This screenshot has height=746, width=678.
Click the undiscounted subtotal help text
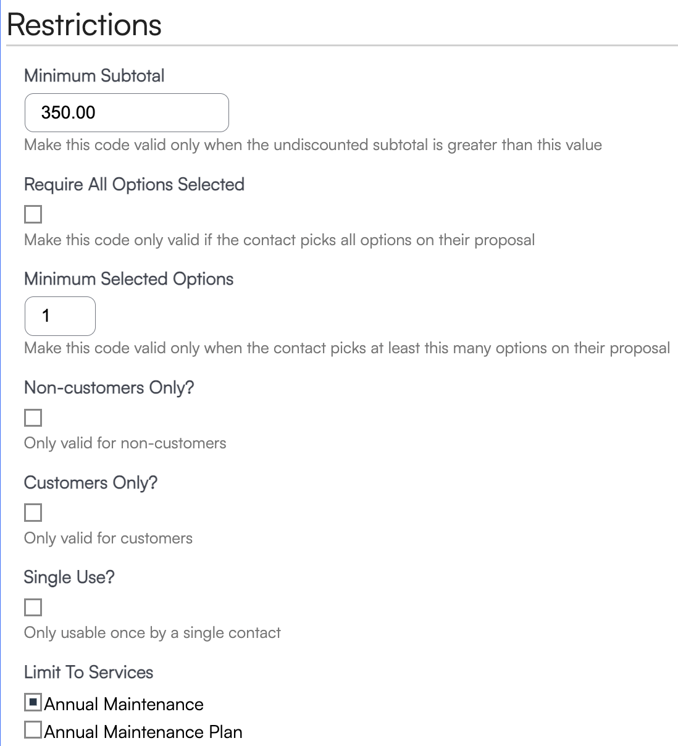(x=312, y=145)
